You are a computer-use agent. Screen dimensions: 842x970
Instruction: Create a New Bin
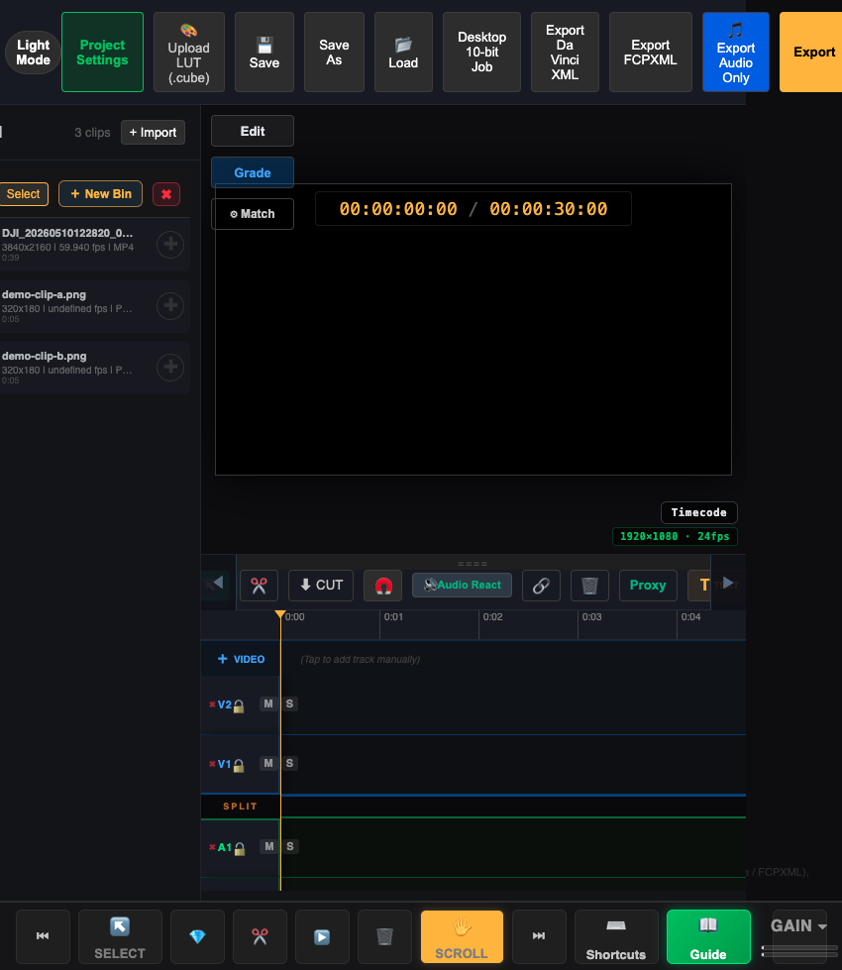(100, 194)
